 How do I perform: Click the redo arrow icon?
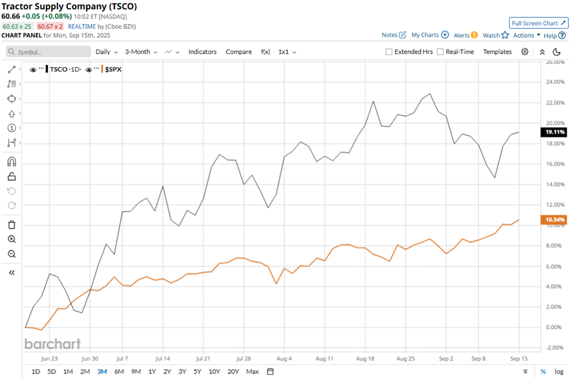click(12, 205)
